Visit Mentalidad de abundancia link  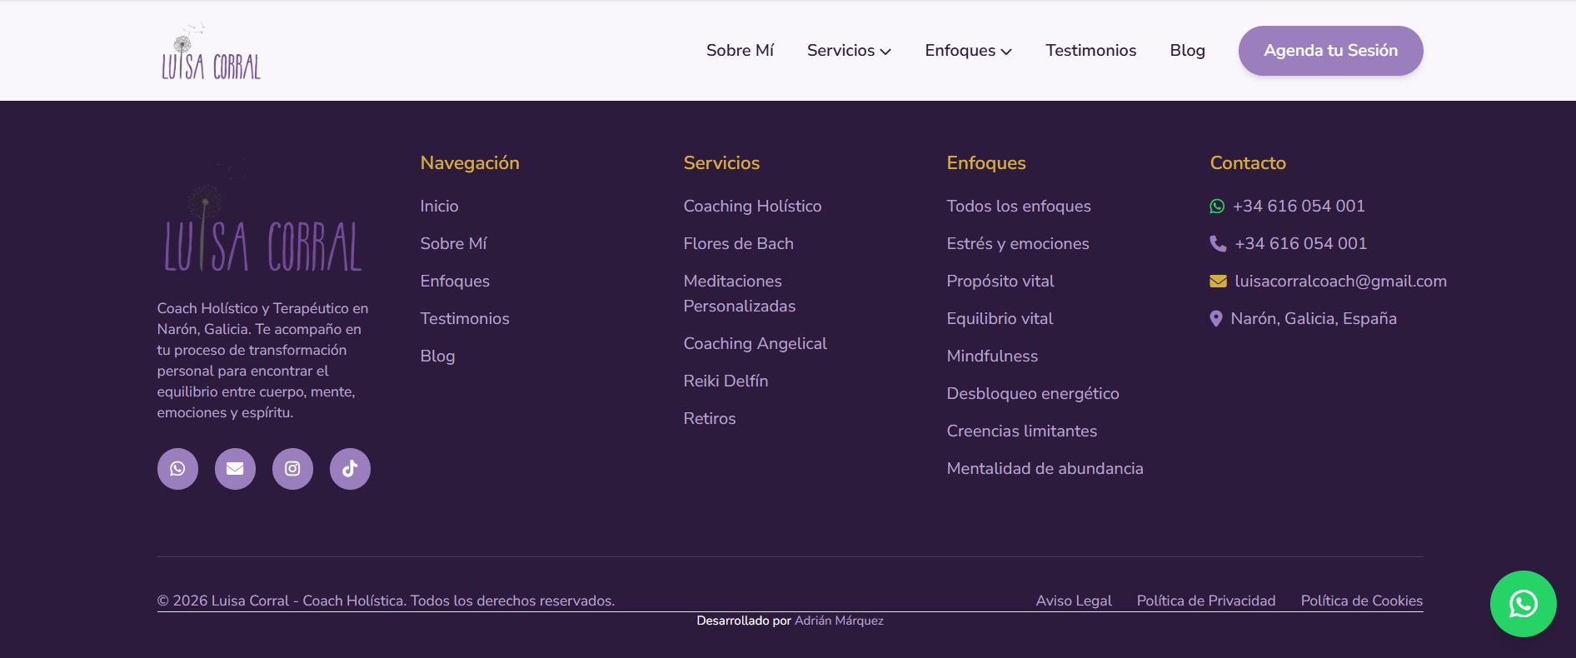[x=1045, y=469]
